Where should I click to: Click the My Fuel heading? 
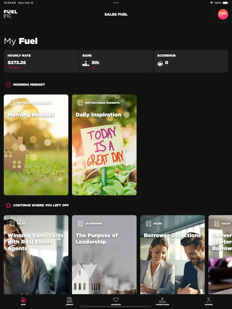(21, 41)
